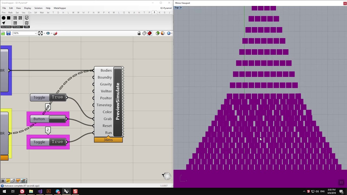Switch to the Crv component tab
The width and height of the screenshot is (347, 195).
30,13
